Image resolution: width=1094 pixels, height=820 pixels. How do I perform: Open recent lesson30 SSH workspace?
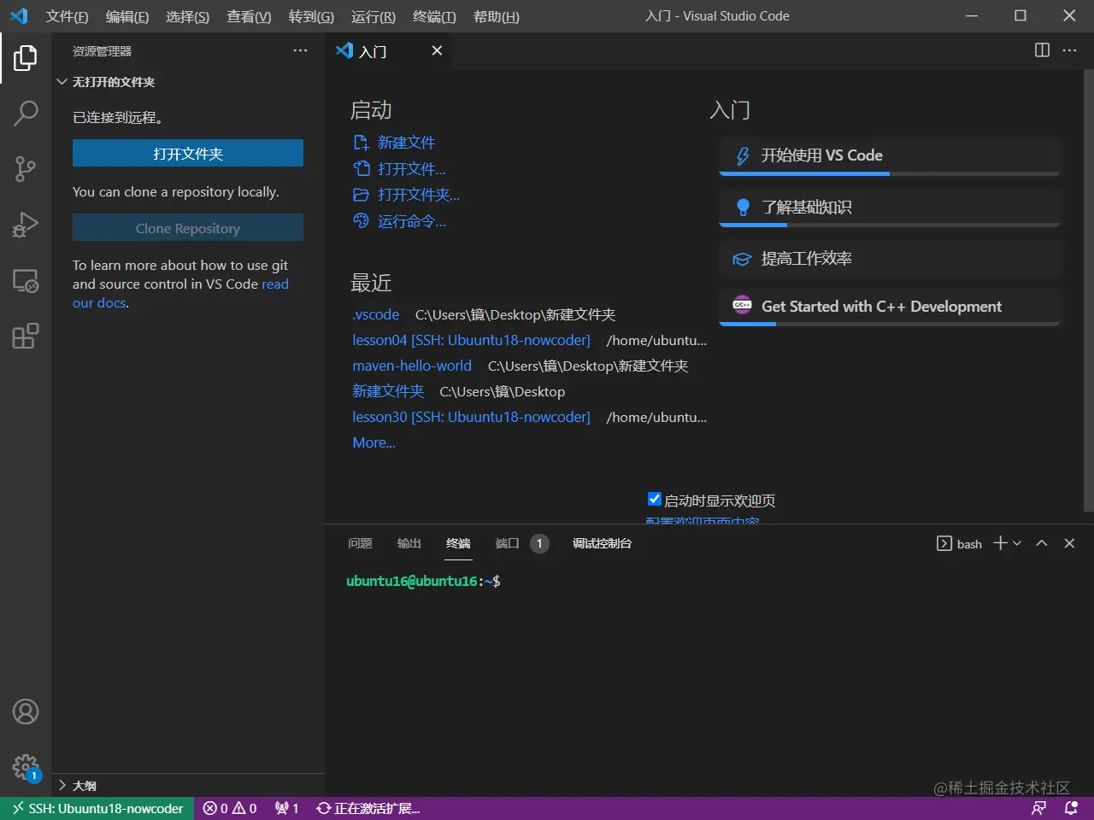tap(471, 417)
